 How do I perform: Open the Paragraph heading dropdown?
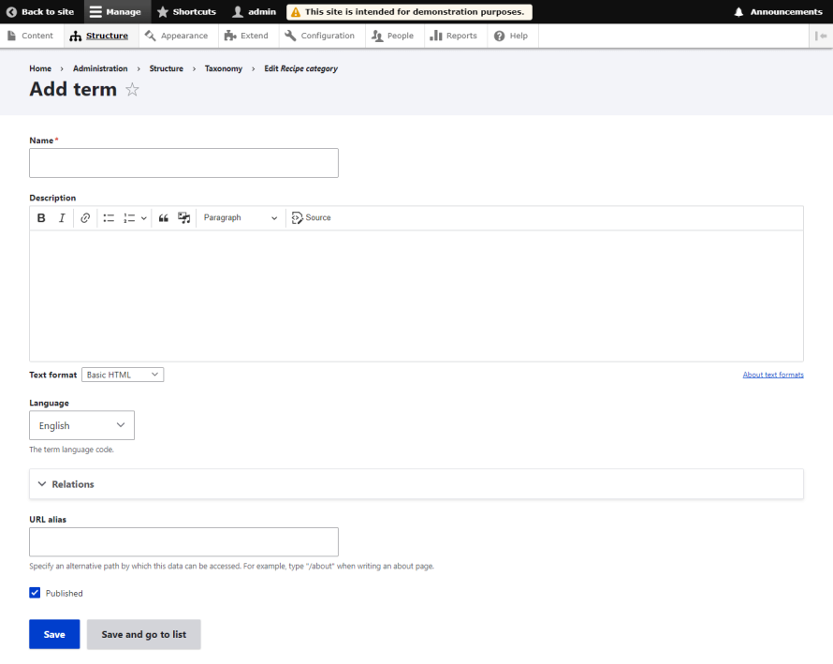tap(241, 218)
